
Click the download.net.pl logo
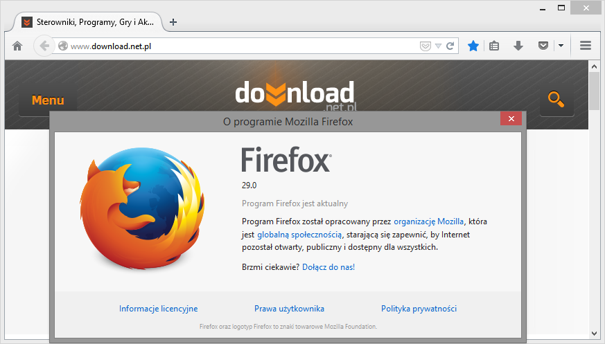[295, 96]
